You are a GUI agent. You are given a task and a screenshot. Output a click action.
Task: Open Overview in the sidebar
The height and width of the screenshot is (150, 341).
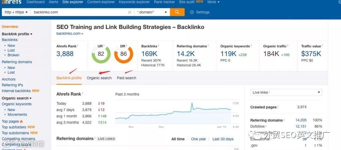[10, 27]
